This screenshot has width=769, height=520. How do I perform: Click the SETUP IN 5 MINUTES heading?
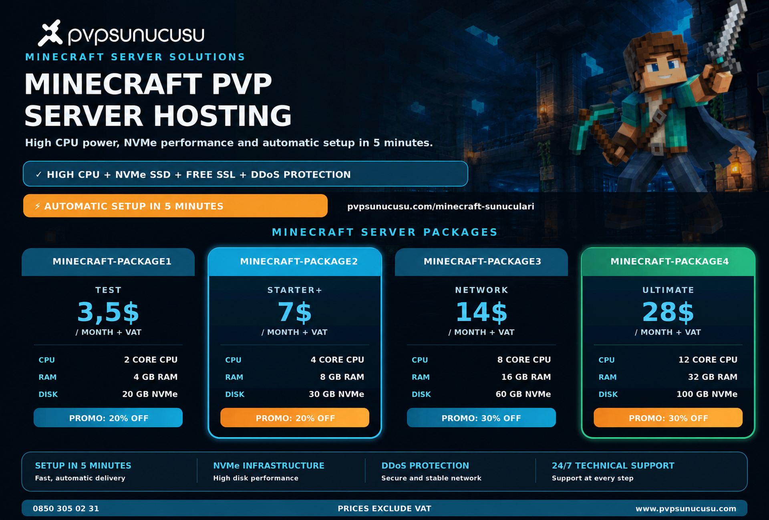coord(83,466)
